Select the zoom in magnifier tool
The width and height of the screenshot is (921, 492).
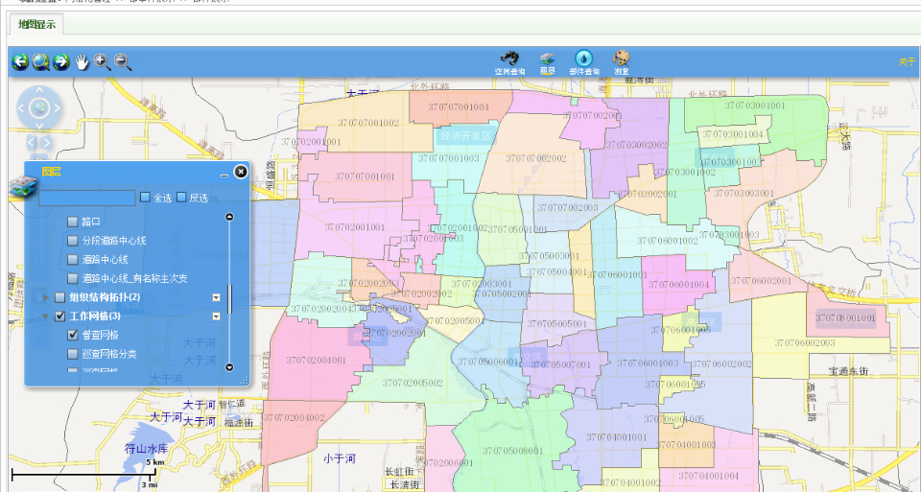coord(103,61)
